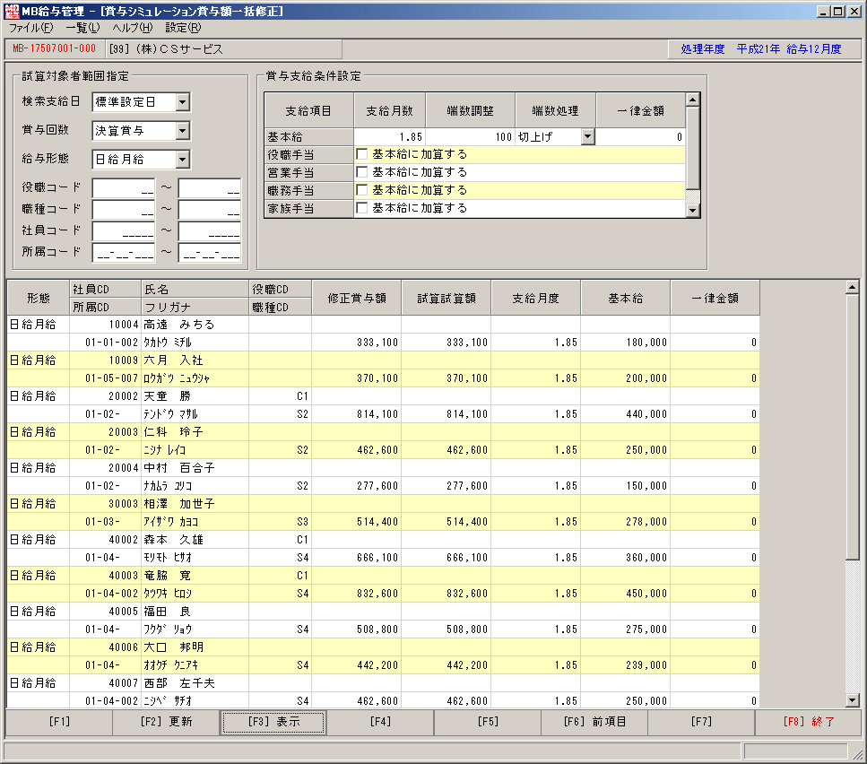The image size is (867, 764).
Task: Click 修正賞与額 333,100 for タカトウ ミチル
Action: coord(357,343)
